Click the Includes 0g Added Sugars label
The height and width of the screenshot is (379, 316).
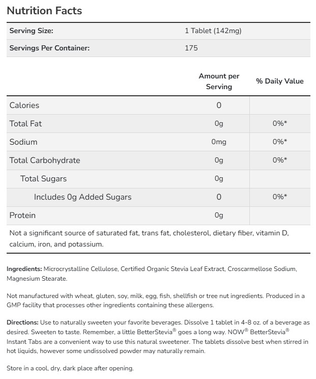pos(82,197)
